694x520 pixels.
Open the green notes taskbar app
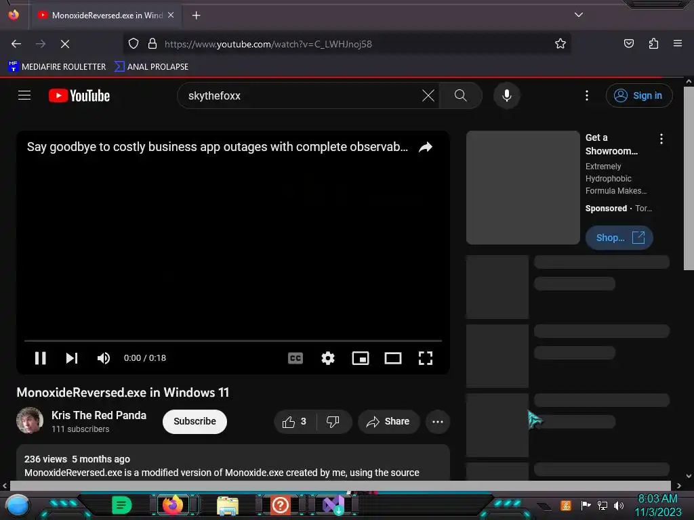coord(122,505)
